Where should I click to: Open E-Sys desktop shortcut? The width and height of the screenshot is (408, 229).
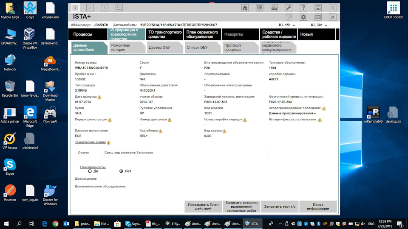(30, 10)
